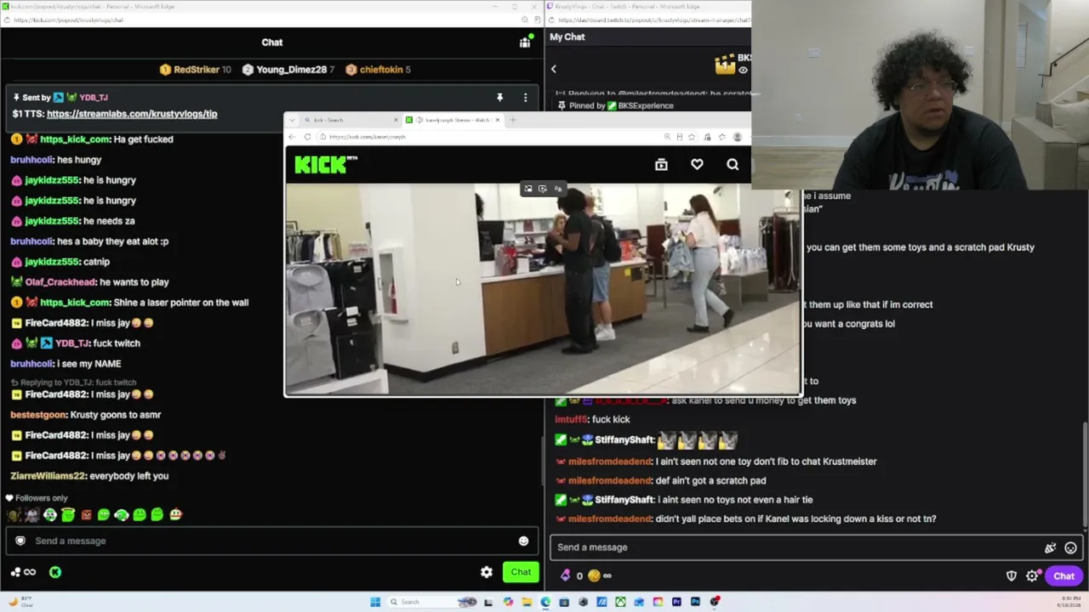
Task: Open Microsoft Edge from the taskbar
Action: (545, 602)
